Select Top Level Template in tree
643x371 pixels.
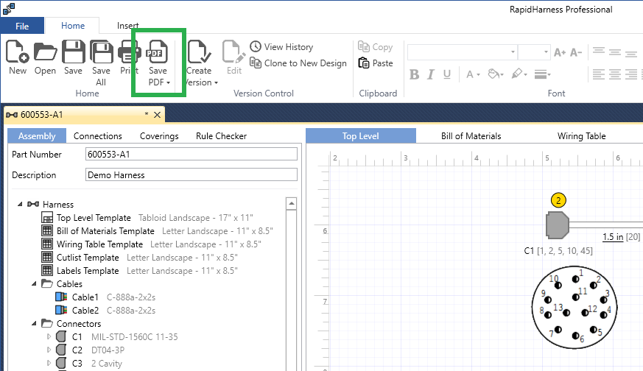(147, 218)
